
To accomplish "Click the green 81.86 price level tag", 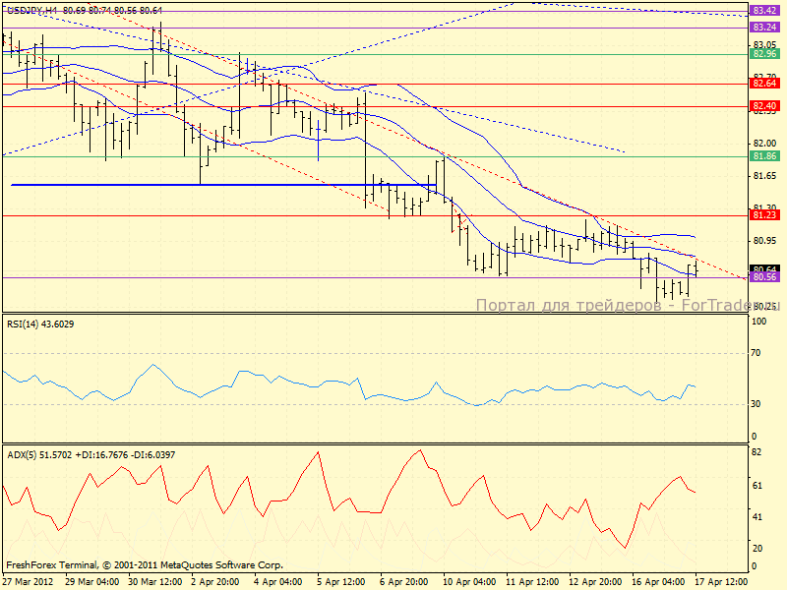I will tap(764, 156).
